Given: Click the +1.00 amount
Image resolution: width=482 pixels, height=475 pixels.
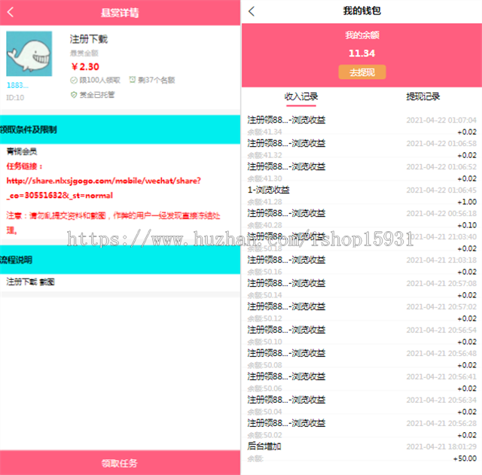Looking at the screenshot, I should click(x=467, y=202).
